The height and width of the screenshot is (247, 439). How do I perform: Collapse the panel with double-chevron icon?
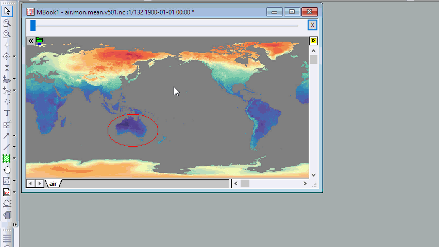point(30,41)
